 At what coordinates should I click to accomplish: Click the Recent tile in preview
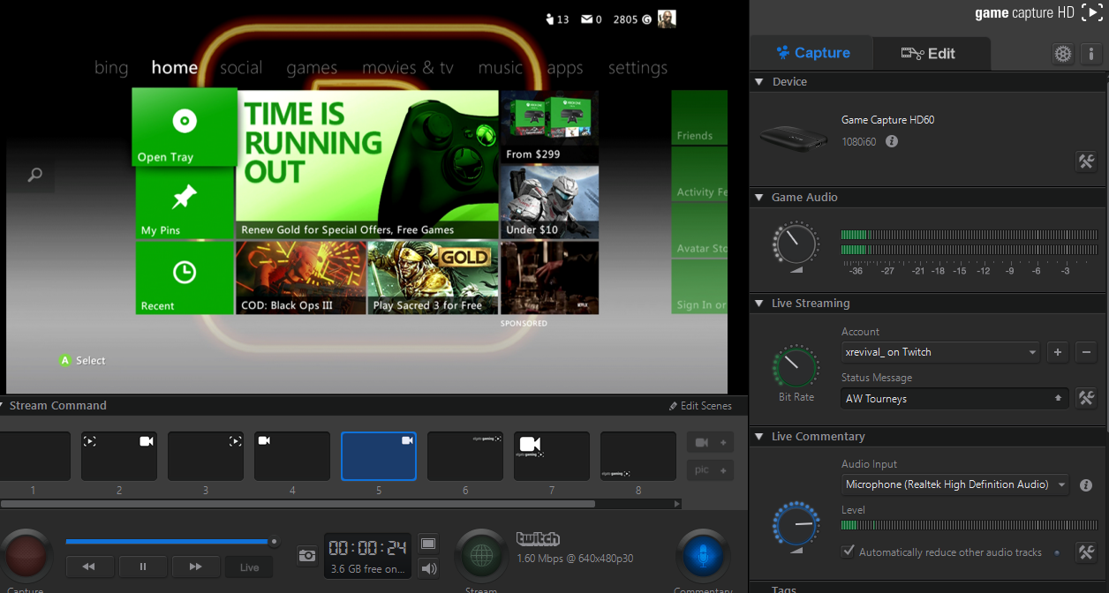coord(185,278)
